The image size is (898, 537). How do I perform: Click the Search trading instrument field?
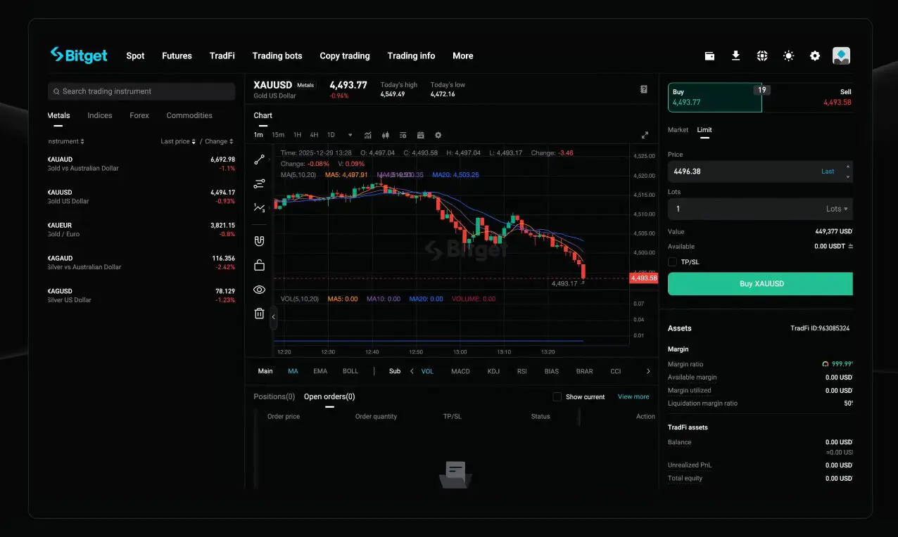coord(141,91)
